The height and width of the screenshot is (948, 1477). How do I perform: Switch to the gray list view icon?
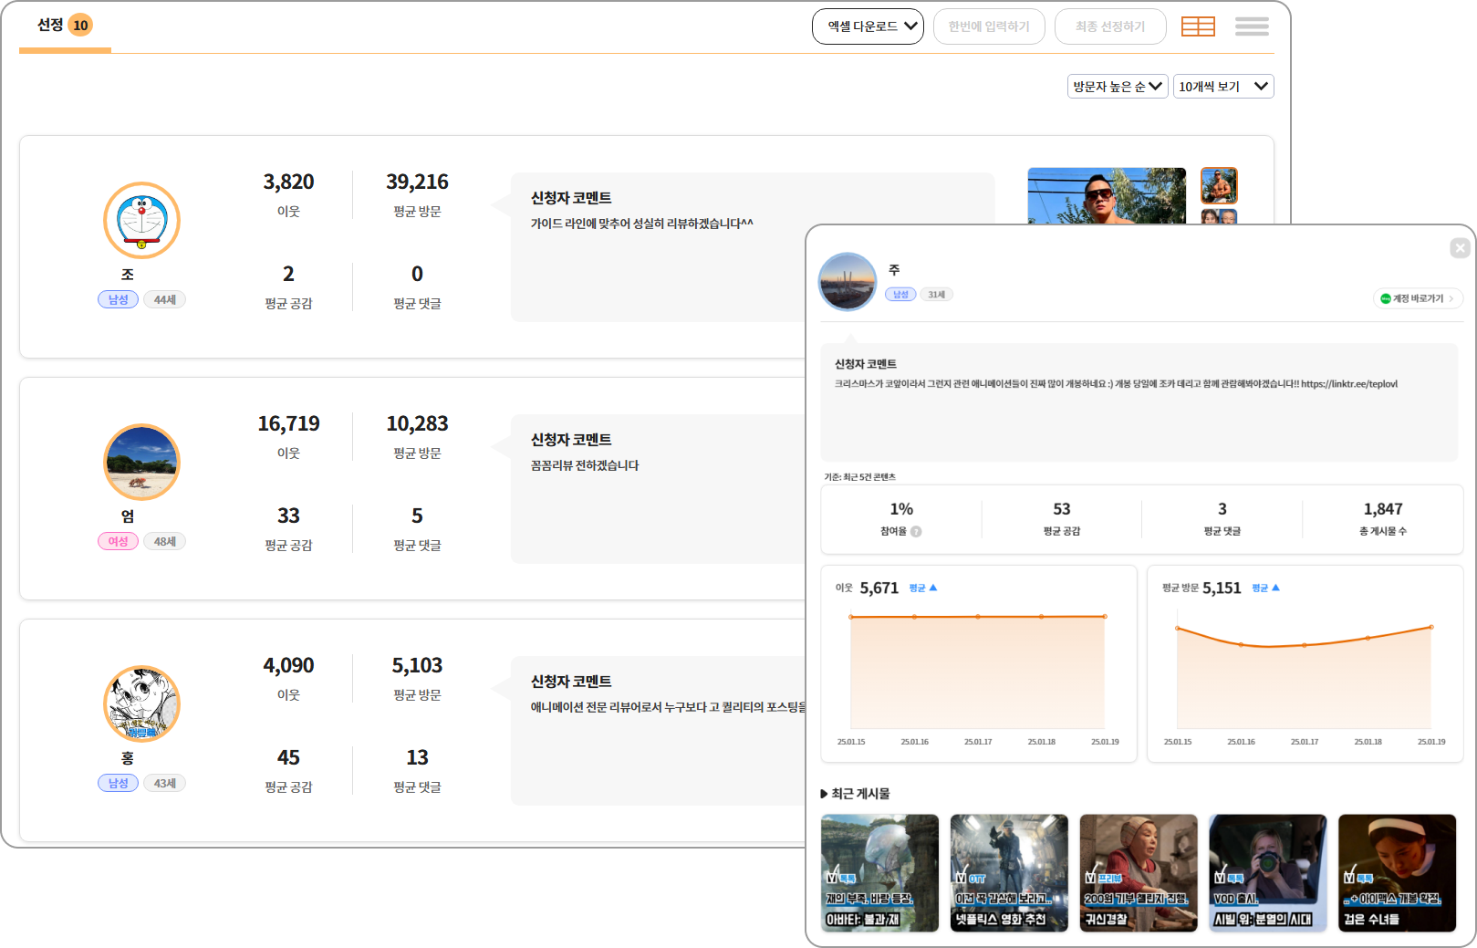(1252, 26)
